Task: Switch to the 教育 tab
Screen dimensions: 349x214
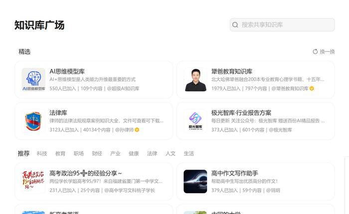Action: [60, 154]
